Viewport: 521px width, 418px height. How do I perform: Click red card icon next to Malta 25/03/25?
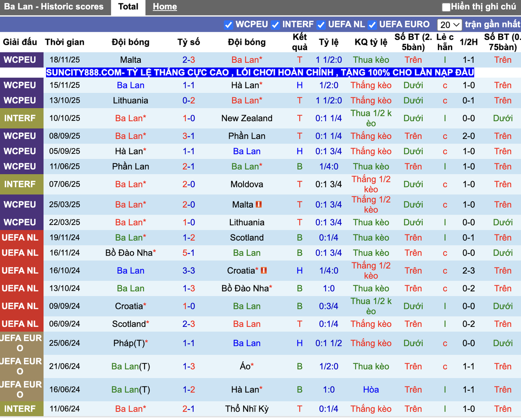coord(258,204)
